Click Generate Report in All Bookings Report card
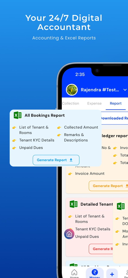Screen dimensions: 128x278 tap(56, 160)
